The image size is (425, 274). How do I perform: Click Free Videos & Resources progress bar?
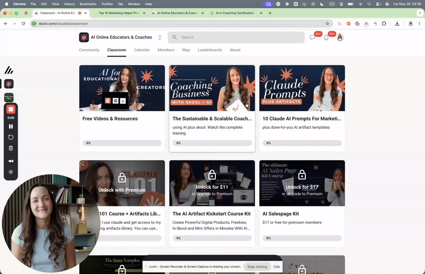click(x=122, y=143)
